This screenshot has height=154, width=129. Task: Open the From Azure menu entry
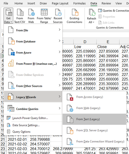tap(33, 52)
